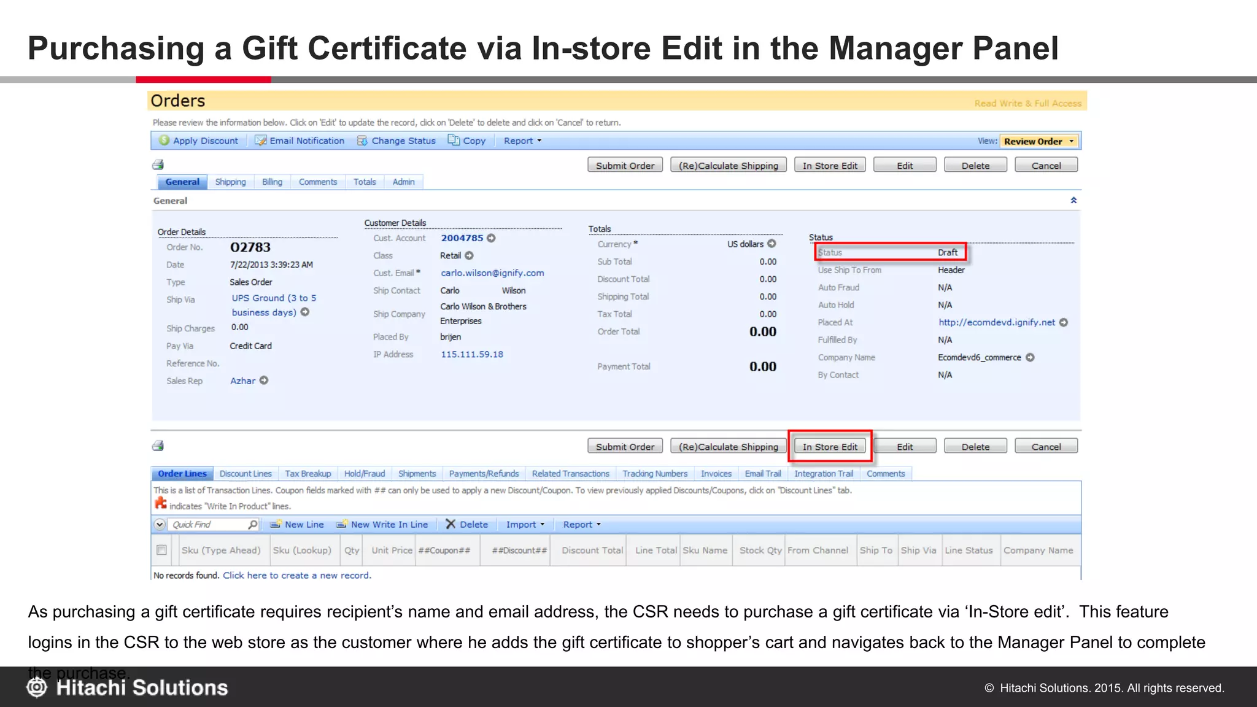The width and height of the screenshot is (1257, 707).
Task: Open the arrow icon beside ecomdevd.ignify.net link
Action: pyautogui.click(x=1064, y=322)
